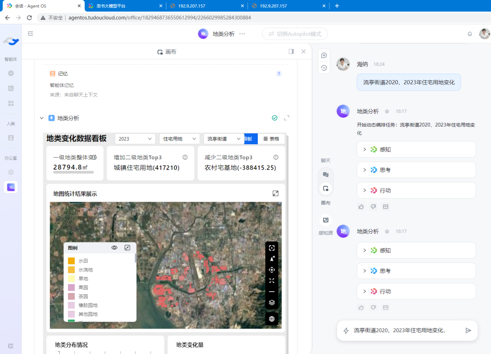The height and width of the screenshot is (354, 491).
Task: Open the user avatar in top-right corner
Action: [x=485, y=34]
